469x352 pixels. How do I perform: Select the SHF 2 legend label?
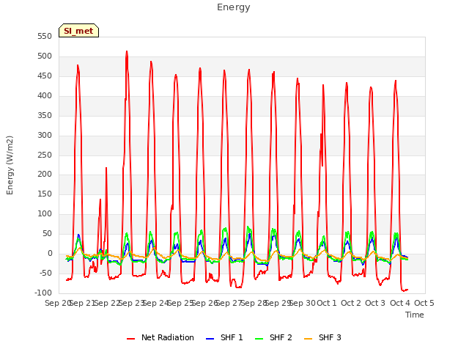click(x=281, y=337)
